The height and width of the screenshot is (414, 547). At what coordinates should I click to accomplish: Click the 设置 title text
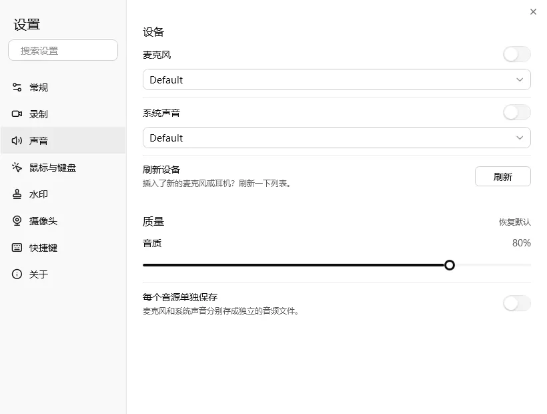(27, 25)
